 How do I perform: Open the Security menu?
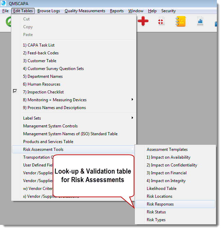(168, 11)
